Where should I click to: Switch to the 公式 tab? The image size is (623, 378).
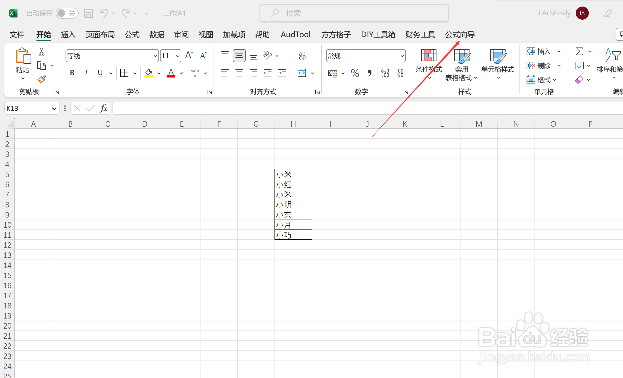coord(132,35)
